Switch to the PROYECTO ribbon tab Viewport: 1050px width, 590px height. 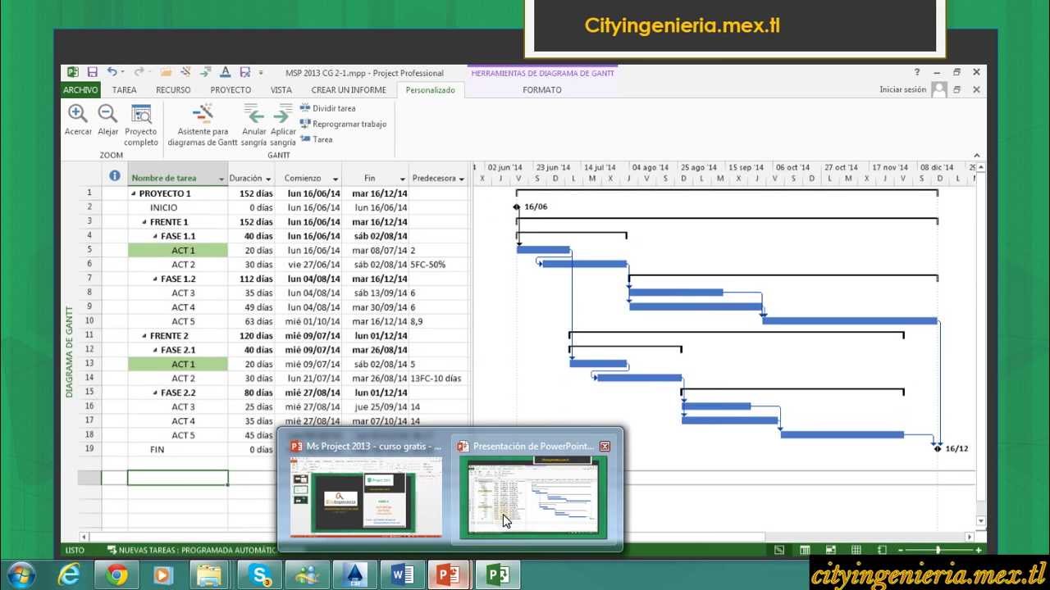point(231,90)
